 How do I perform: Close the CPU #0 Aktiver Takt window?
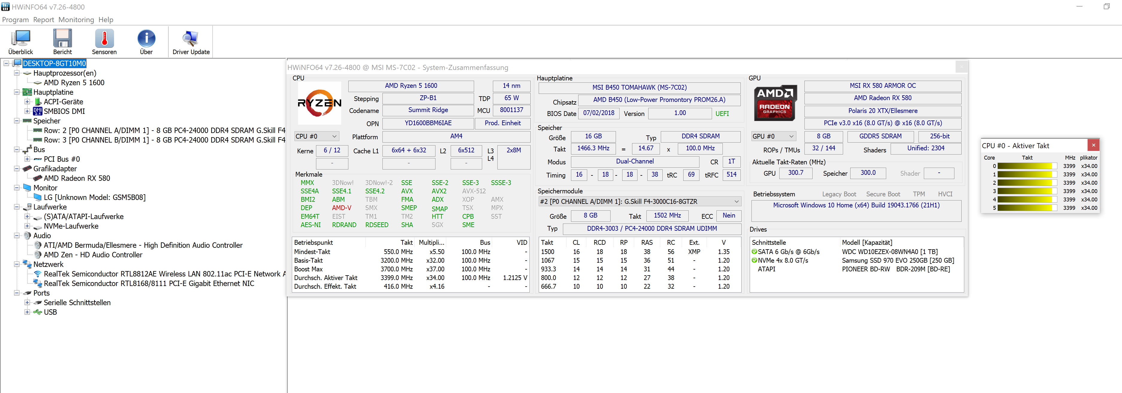tap(1094, 145)
